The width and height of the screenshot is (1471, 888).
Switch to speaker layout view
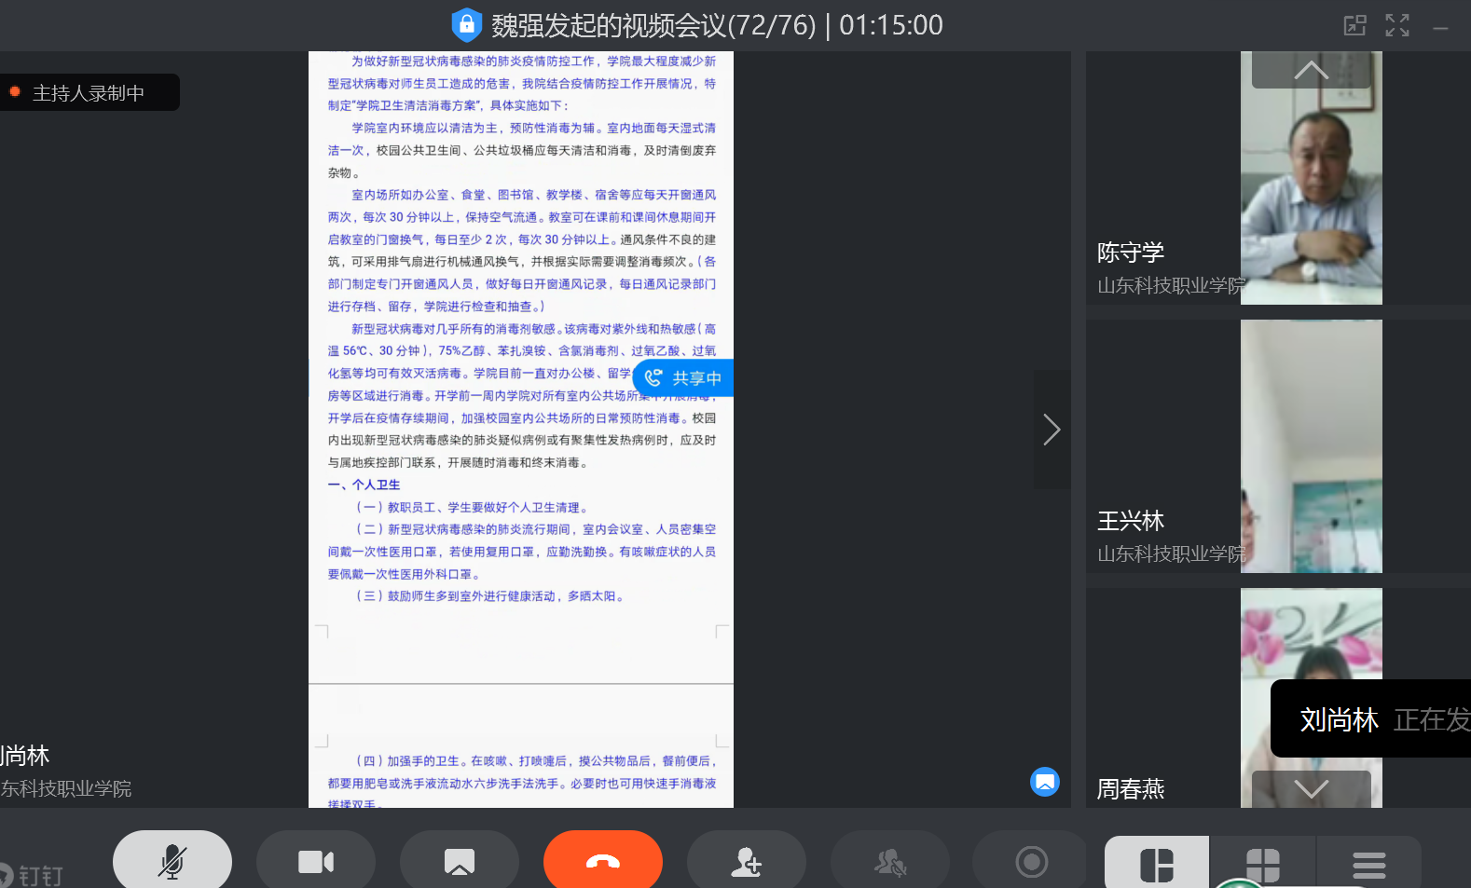[x=1157, y=864]
